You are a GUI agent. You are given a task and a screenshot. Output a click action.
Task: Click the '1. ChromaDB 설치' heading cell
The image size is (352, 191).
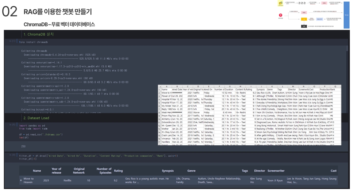coord(38,34)
